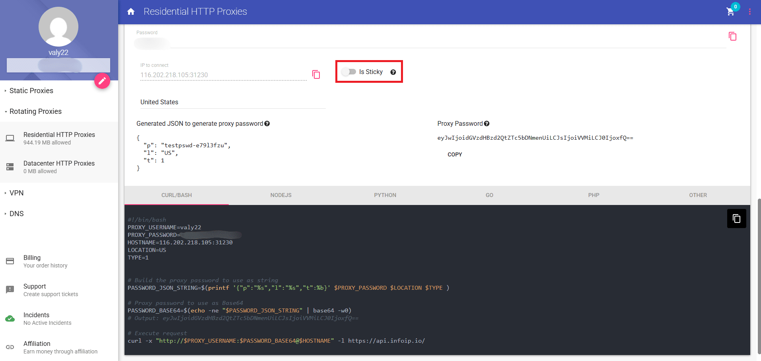Open the three-dot options menu
761x361 pixels.
tap(749, 12)
